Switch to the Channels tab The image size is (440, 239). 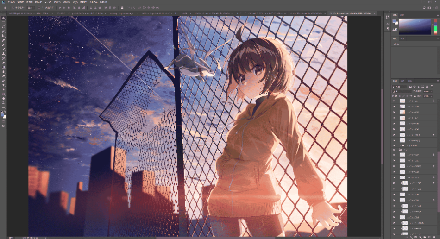[402, 81]
